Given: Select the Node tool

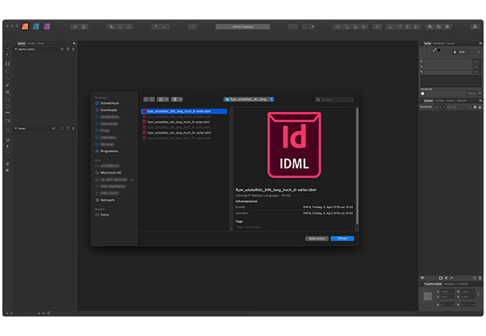Looking at the screenshot, I should pyautogui.click(x=8, y=54).
